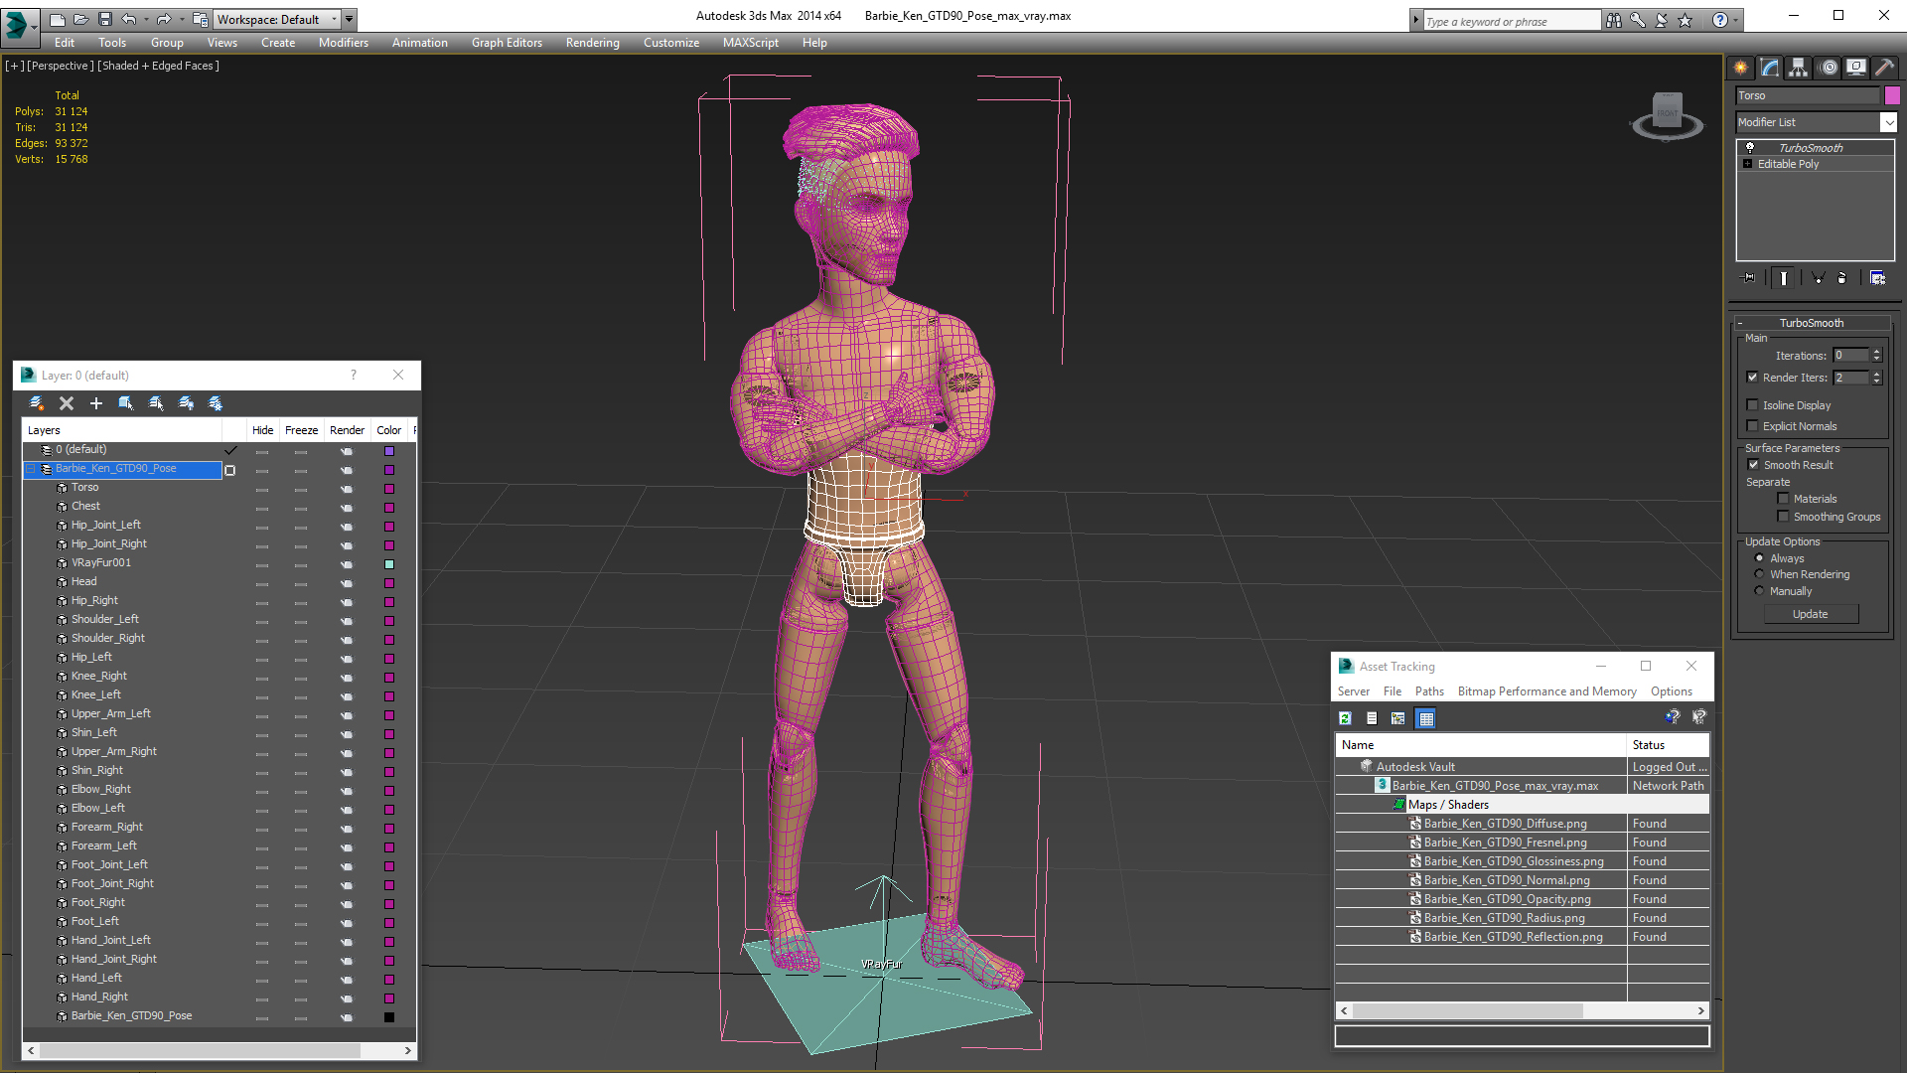Select the Always update radio button
Image resolution: width=1907 pixels, height=1073 pixels.
1760,558
